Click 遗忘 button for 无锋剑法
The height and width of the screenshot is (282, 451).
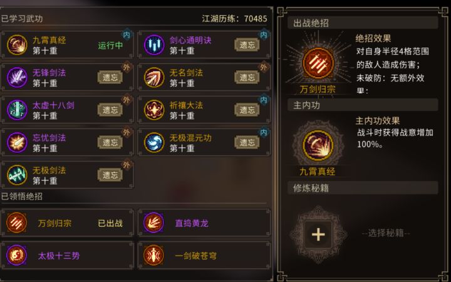(110, 78)
